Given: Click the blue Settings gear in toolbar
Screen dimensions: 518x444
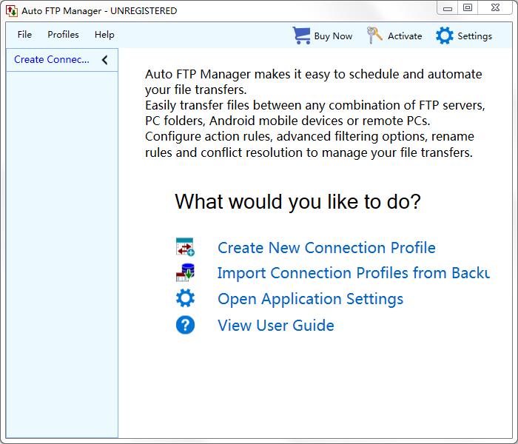Looking at the screenshot, I should 444,36.
